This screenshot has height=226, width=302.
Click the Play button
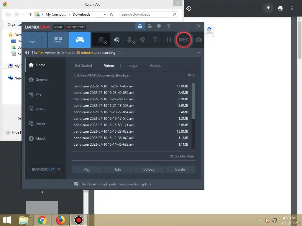click(x=87, y=169)
